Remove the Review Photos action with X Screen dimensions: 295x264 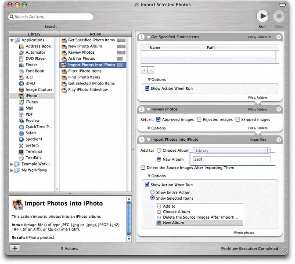(279, 109)
